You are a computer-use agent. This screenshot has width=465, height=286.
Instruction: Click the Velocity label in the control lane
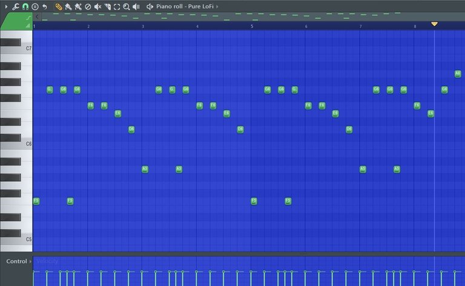(47, 261)
